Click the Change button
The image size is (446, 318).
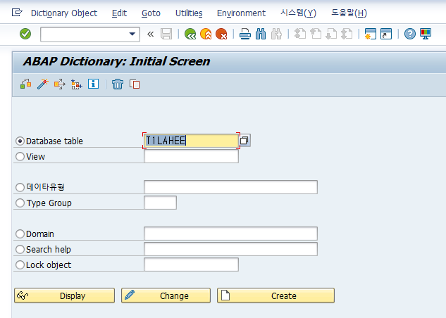pos(166,295)
